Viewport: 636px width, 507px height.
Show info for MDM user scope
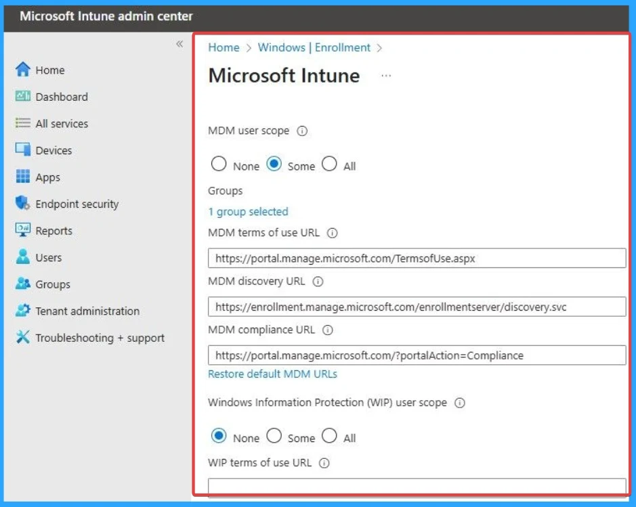(x=302, y=131)
